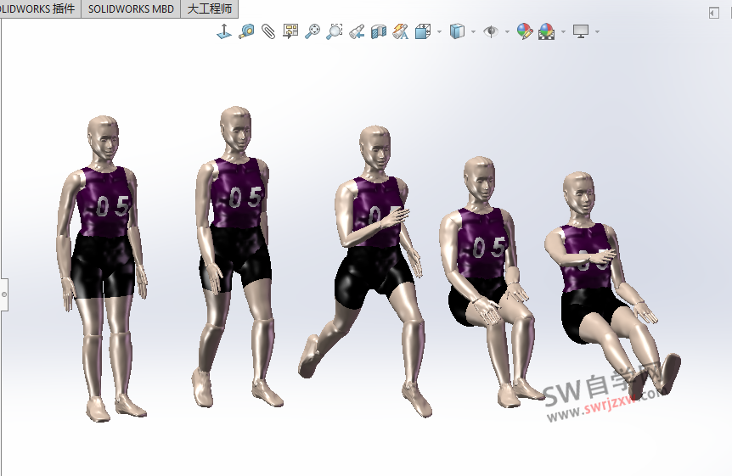Open the selection layout icon with arrow
The height and width of the screenshot is (476, 732).
(290, 31)
